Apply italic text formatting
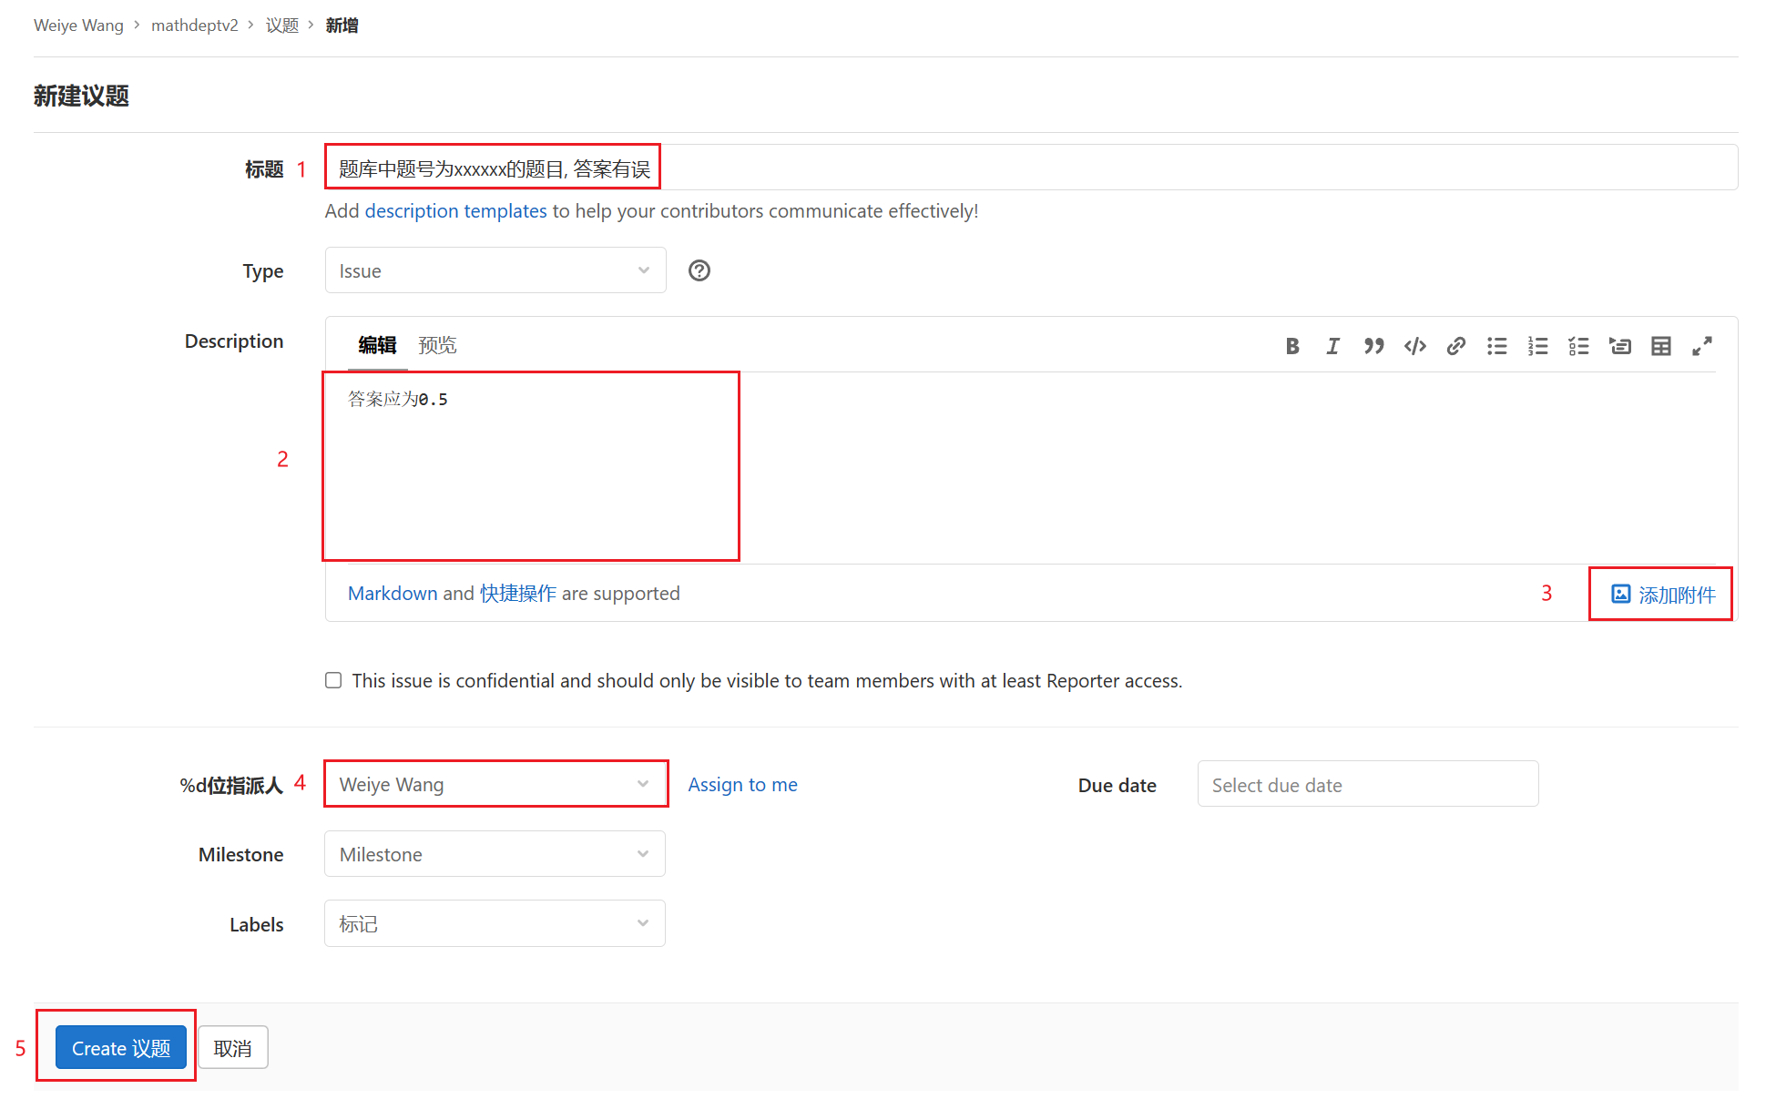The height and width of the screenshot is (1099, 1776). (x=1332, y=346)
